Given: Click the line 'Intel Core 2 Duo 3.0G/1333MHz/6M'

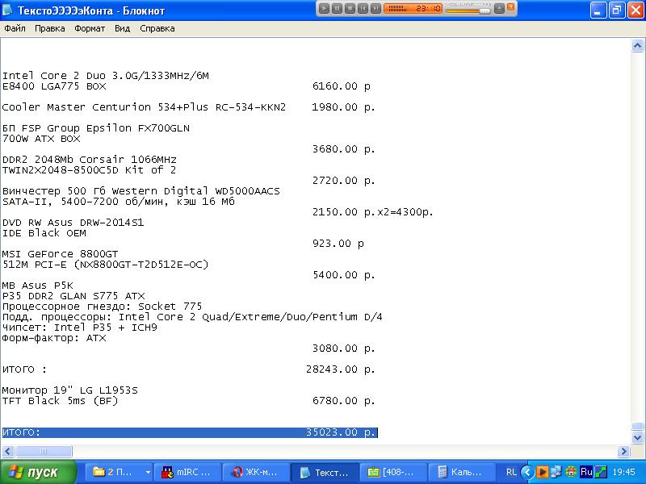Looking at the screenshot, I should pyautogui.click(x=106, y=76).
